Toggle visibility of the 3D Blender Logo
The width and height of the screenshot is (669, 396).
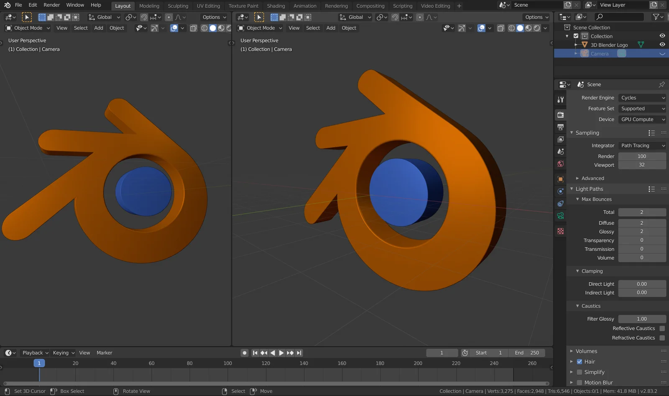662,44
